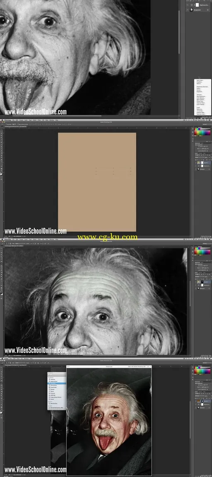The height and width of the screenshot is (477, 212).
Task: Hide the Color Fill layer beside the tan canvas
Action: [196, 163]
